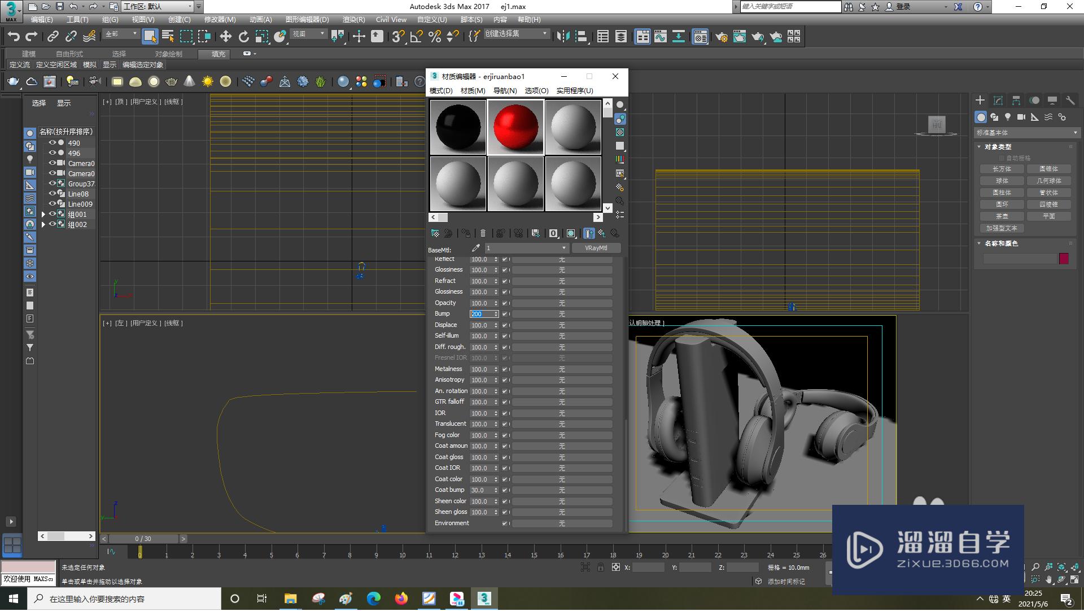Viewport: 1084px width, 611px height.
Task: Click the 茶壶 teapot button
Action: (1002, 217)
